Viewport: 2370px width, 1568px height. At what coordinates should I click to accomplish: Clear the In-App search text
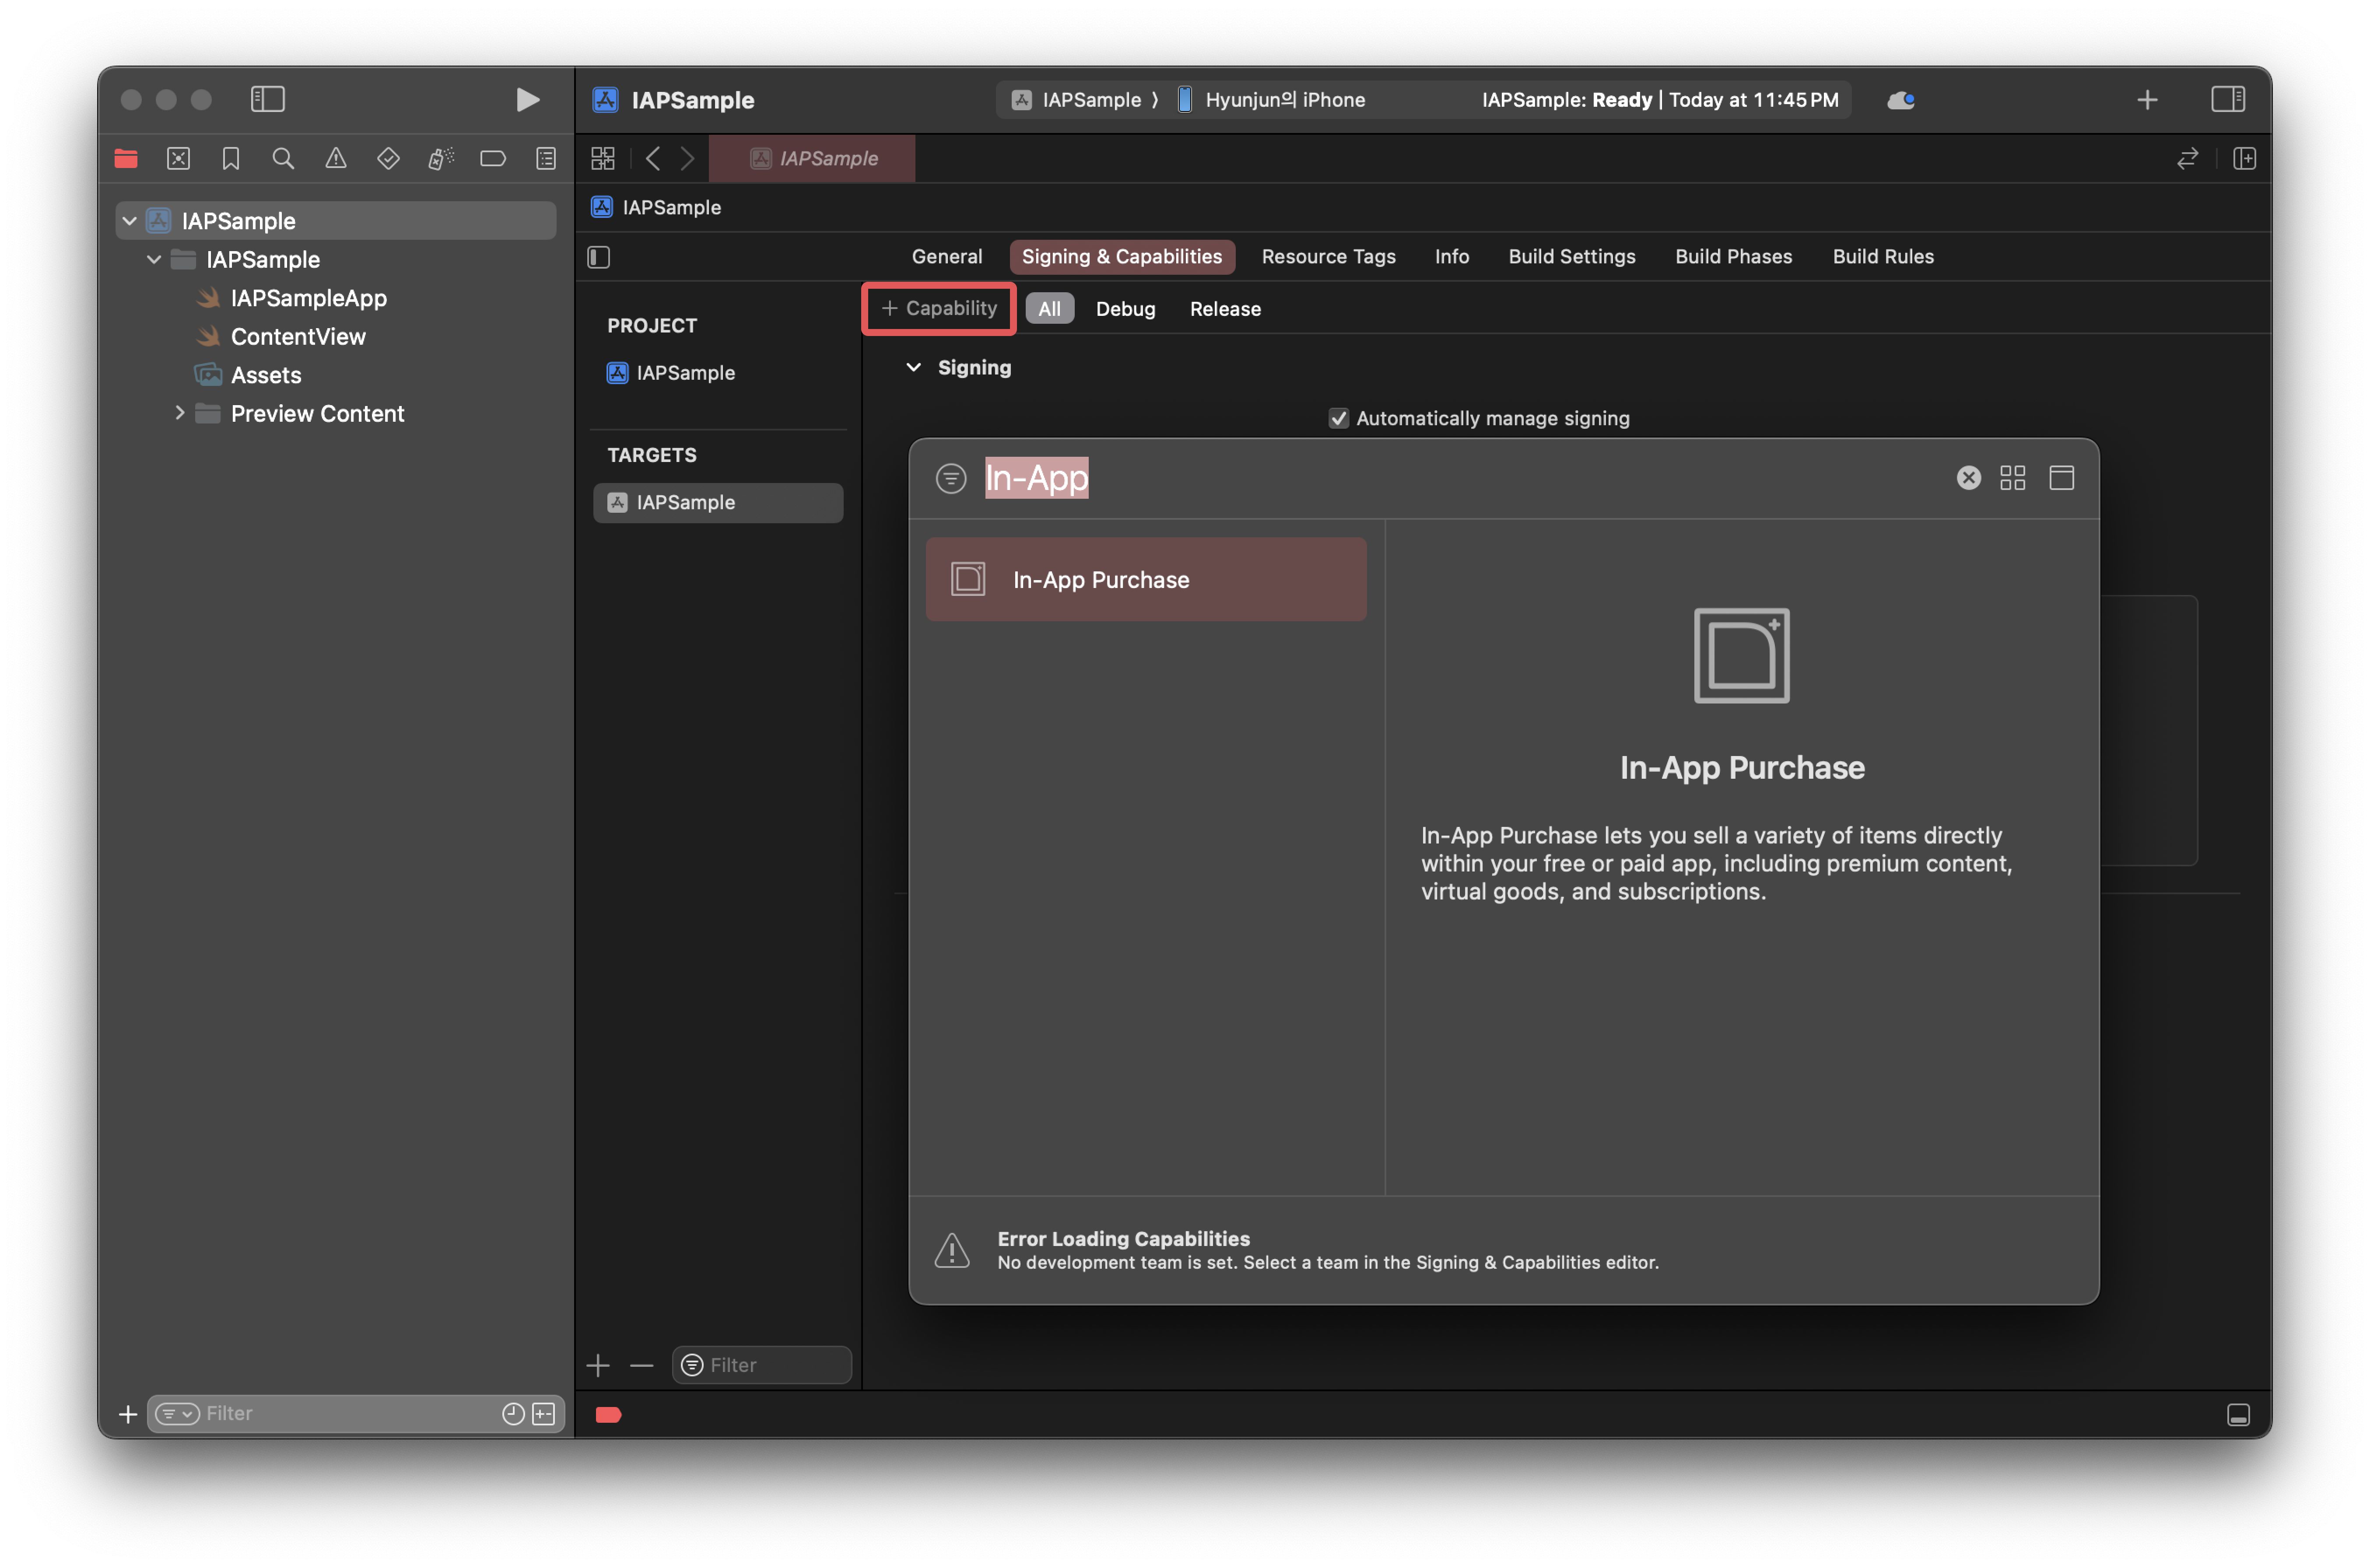point(1968,478)
